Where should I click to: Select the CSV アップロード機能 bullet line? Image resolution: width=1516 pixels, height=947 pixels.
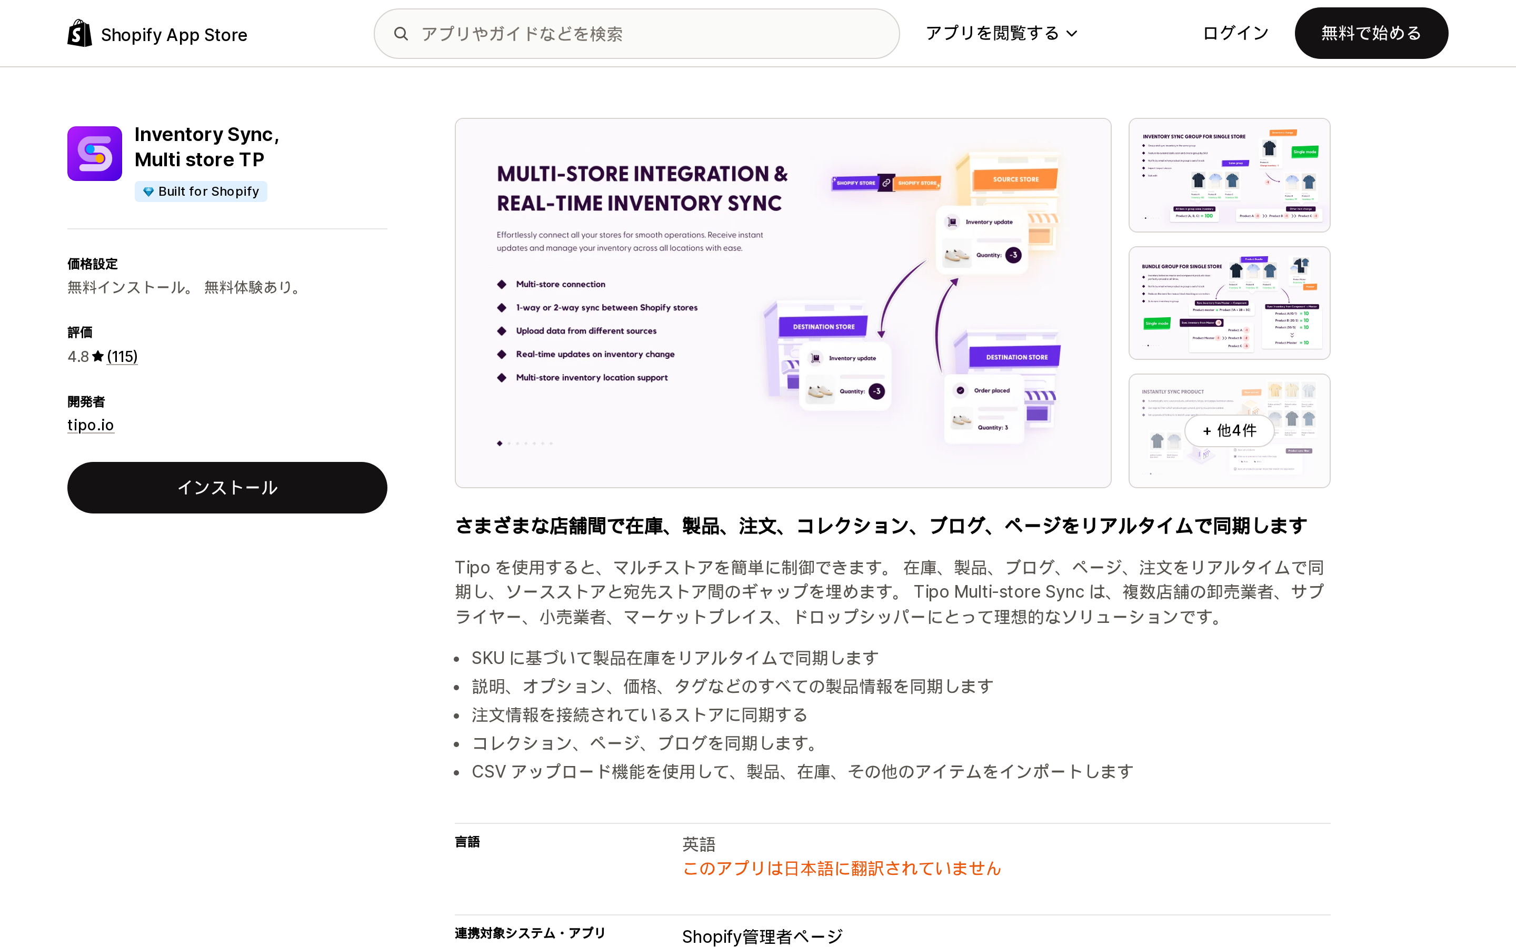click(802, 771)
